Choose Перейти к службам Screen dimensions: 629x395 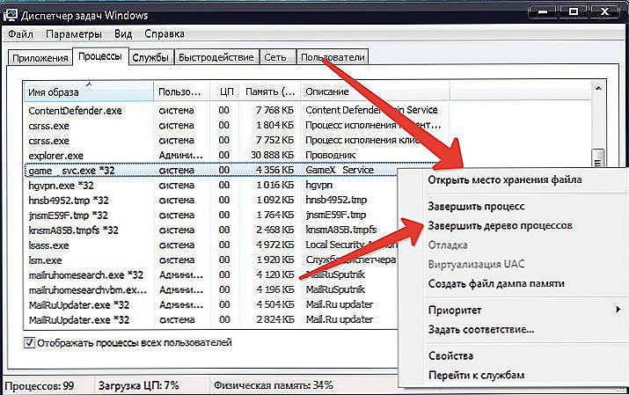(476, 376)
